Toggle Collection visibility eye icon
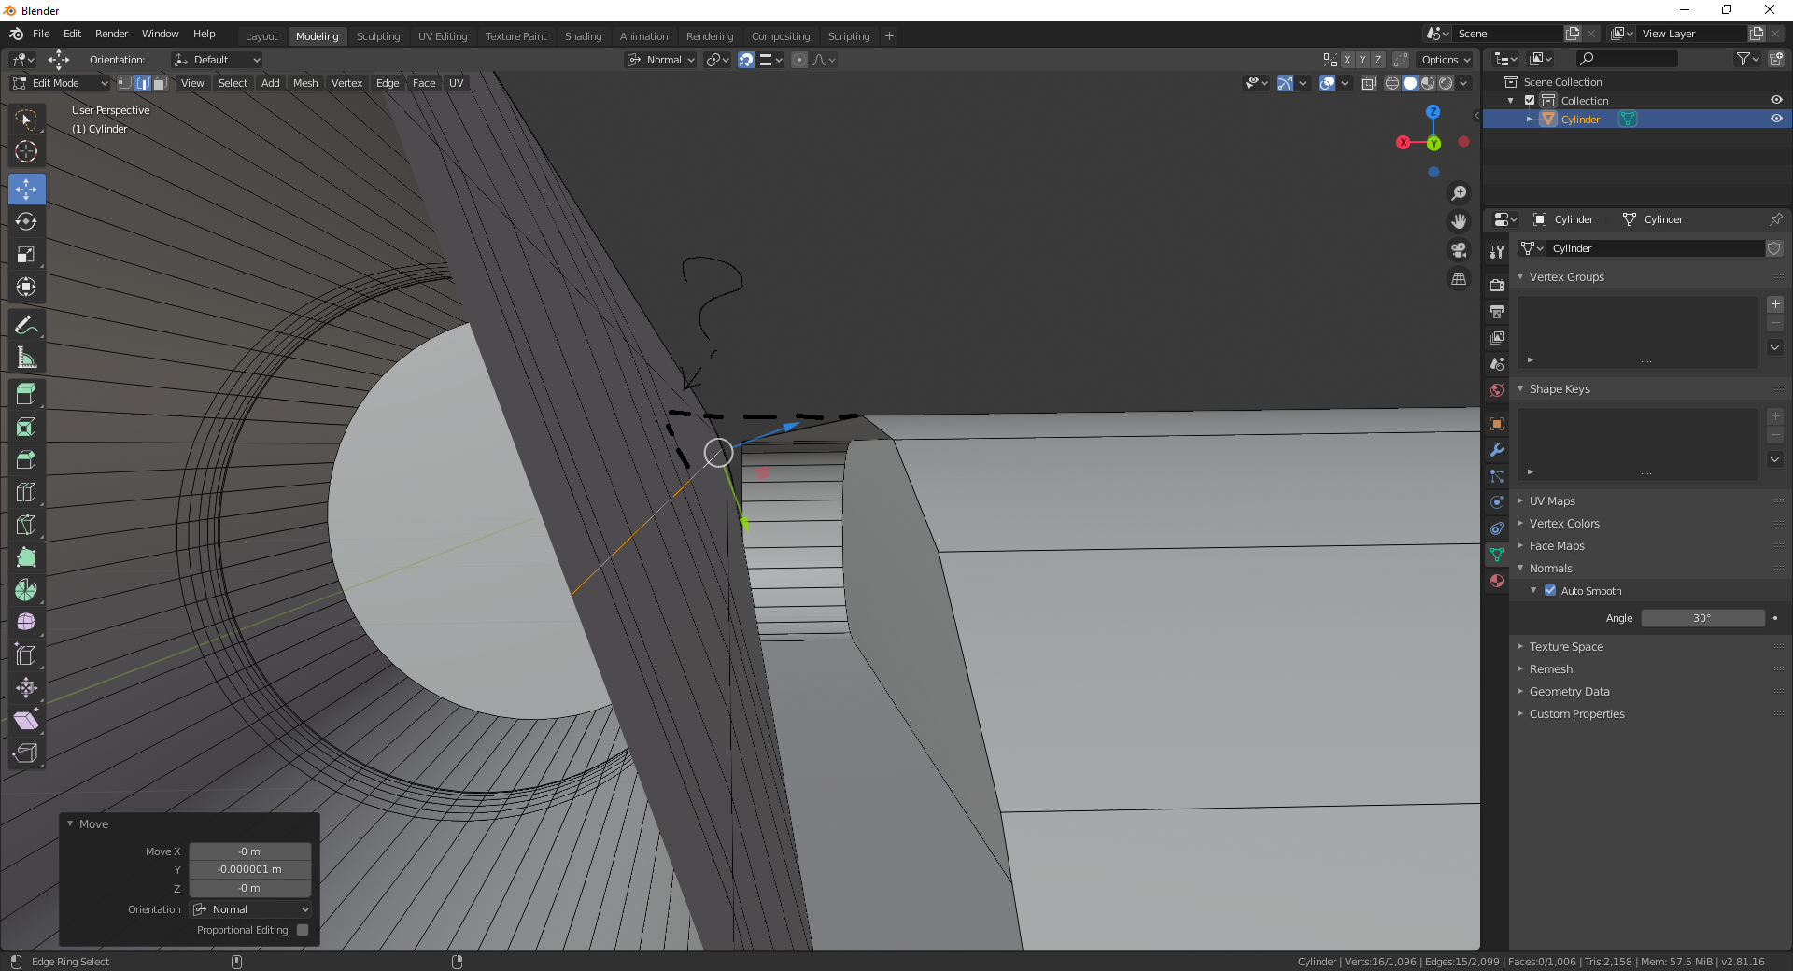Viewport: 1793px width, 971px height. [1776, 100]
